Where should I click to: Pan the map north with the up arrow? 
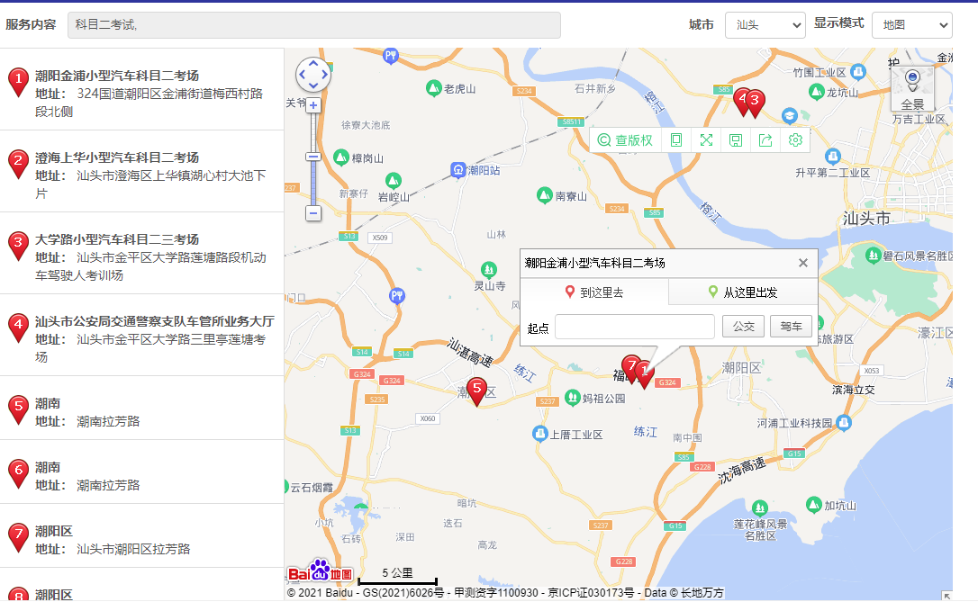coord(312,63)
